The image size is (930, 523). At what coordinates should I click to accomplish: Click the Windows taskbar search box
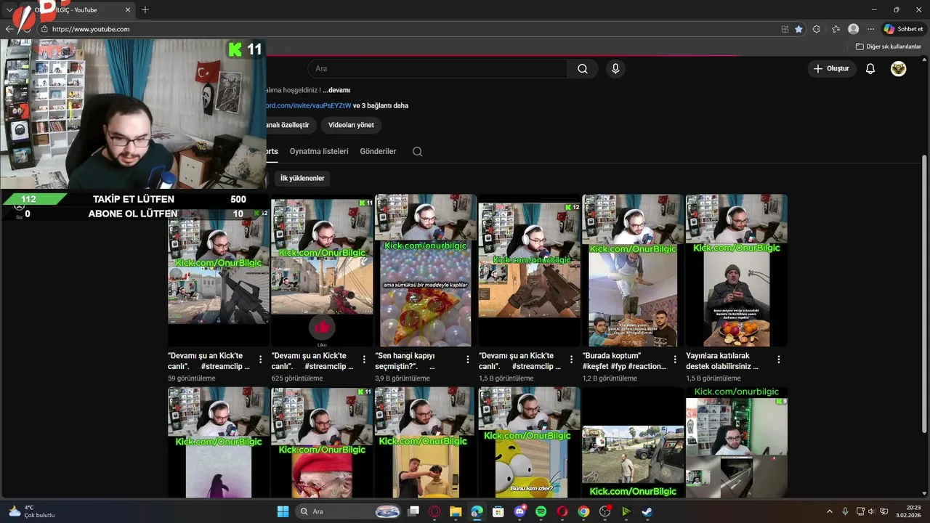pos(349,511)
